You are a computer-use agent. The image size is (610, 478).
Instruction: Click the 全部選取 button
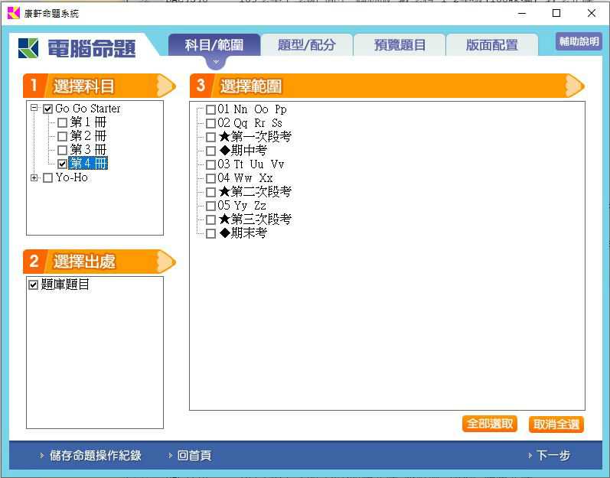[490, 424]
